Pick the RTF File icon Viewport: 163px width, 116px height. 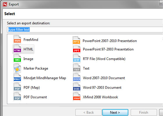coord(77,59)
